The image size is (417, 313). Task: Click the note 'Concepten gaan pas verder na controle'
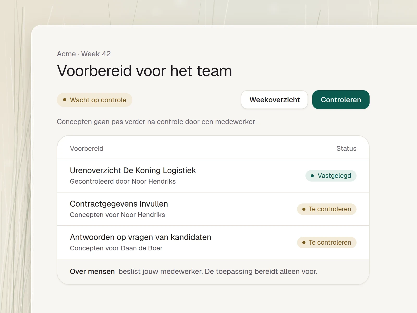point(156,122)
